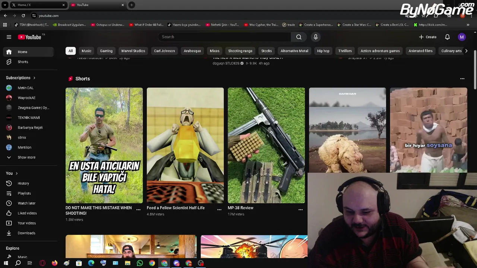Open the notifications bell

(447, 37)
